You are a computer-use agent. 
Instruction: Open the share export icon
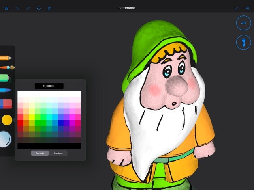[x=49, y=8]
